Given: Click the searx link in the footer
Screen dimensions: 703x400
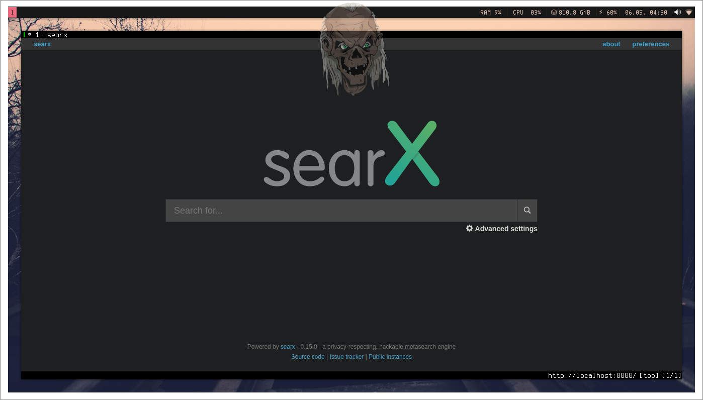Looking at the screenshot, I should tap(288, 346).
